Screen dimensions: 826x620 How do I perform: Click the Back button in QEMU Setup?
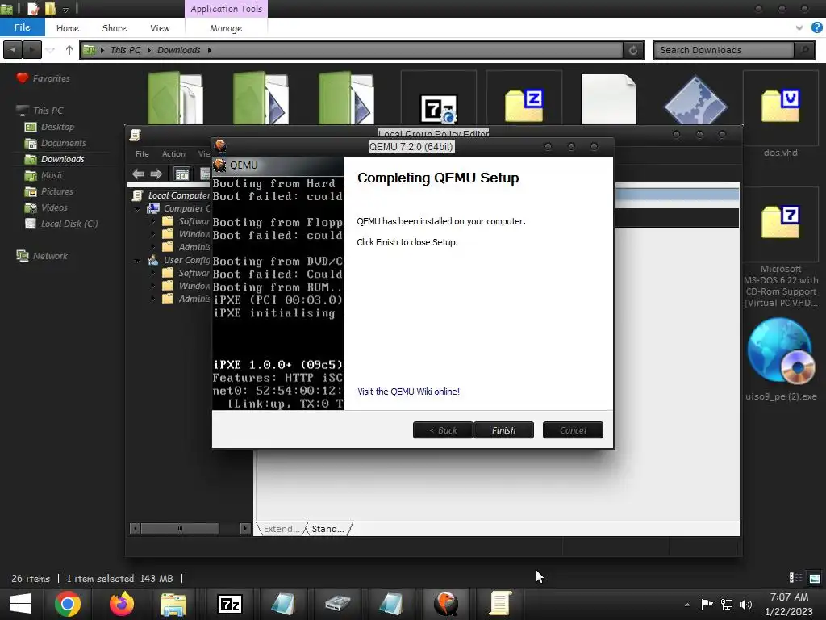(443, 430)
